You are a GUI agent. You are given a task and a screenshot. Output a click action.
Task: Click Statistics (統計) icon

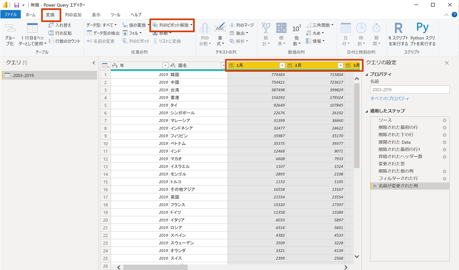pyautogui.click(x=266, y=28)
